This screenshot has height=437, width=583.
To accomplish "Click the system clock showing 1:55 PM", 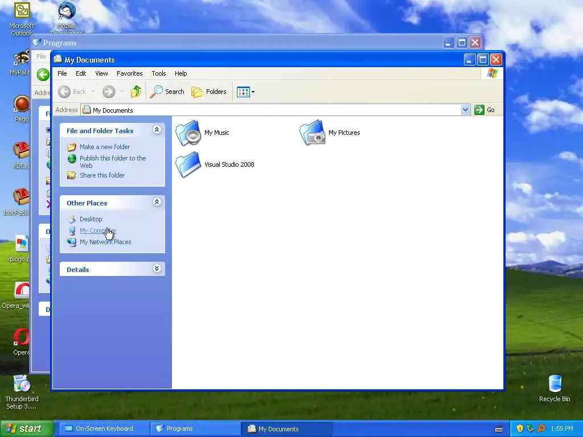I will click(562, 429).
